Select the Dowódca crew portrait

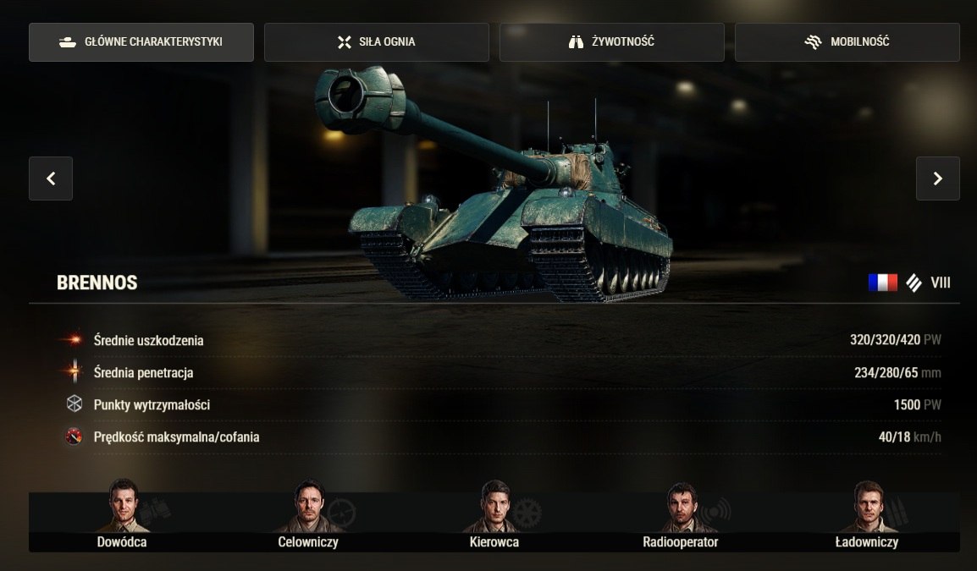[x=123, y=506]
